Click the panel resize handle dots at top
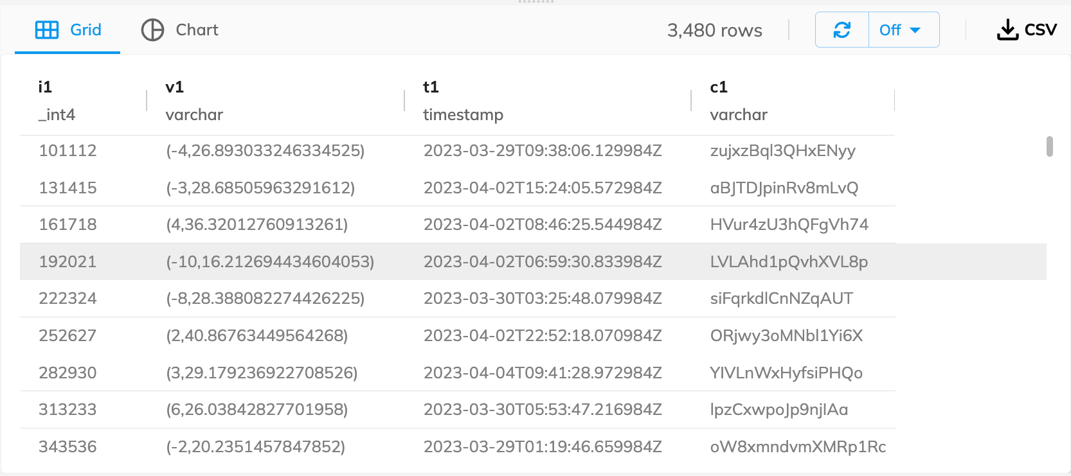Screen dimensions: 1071x476 535,2
